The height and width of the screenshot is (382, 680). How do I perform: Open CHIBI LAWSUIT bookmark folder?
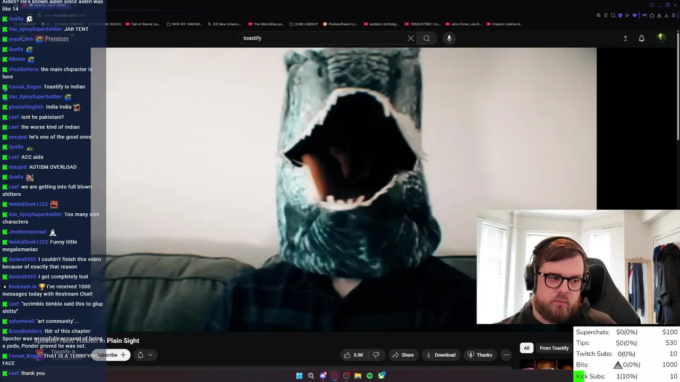pos(303,24)
